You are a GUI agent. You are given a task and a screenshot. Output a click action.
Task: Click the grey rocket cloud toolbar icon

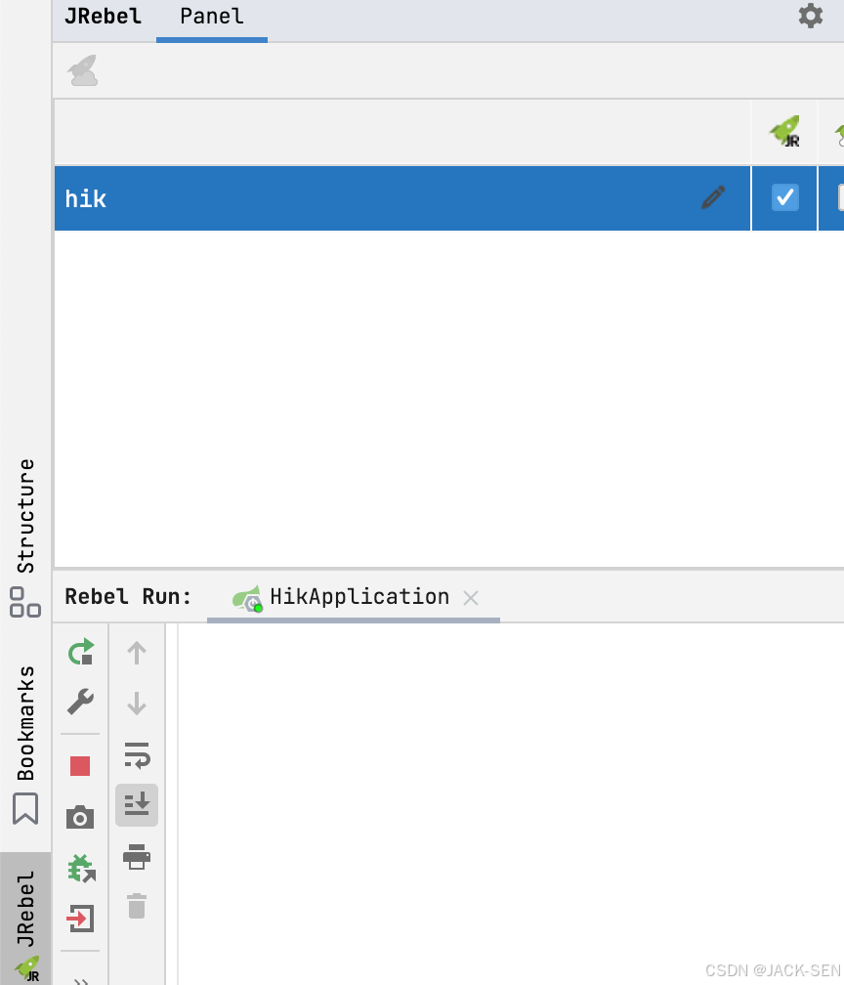coord(83,70)
